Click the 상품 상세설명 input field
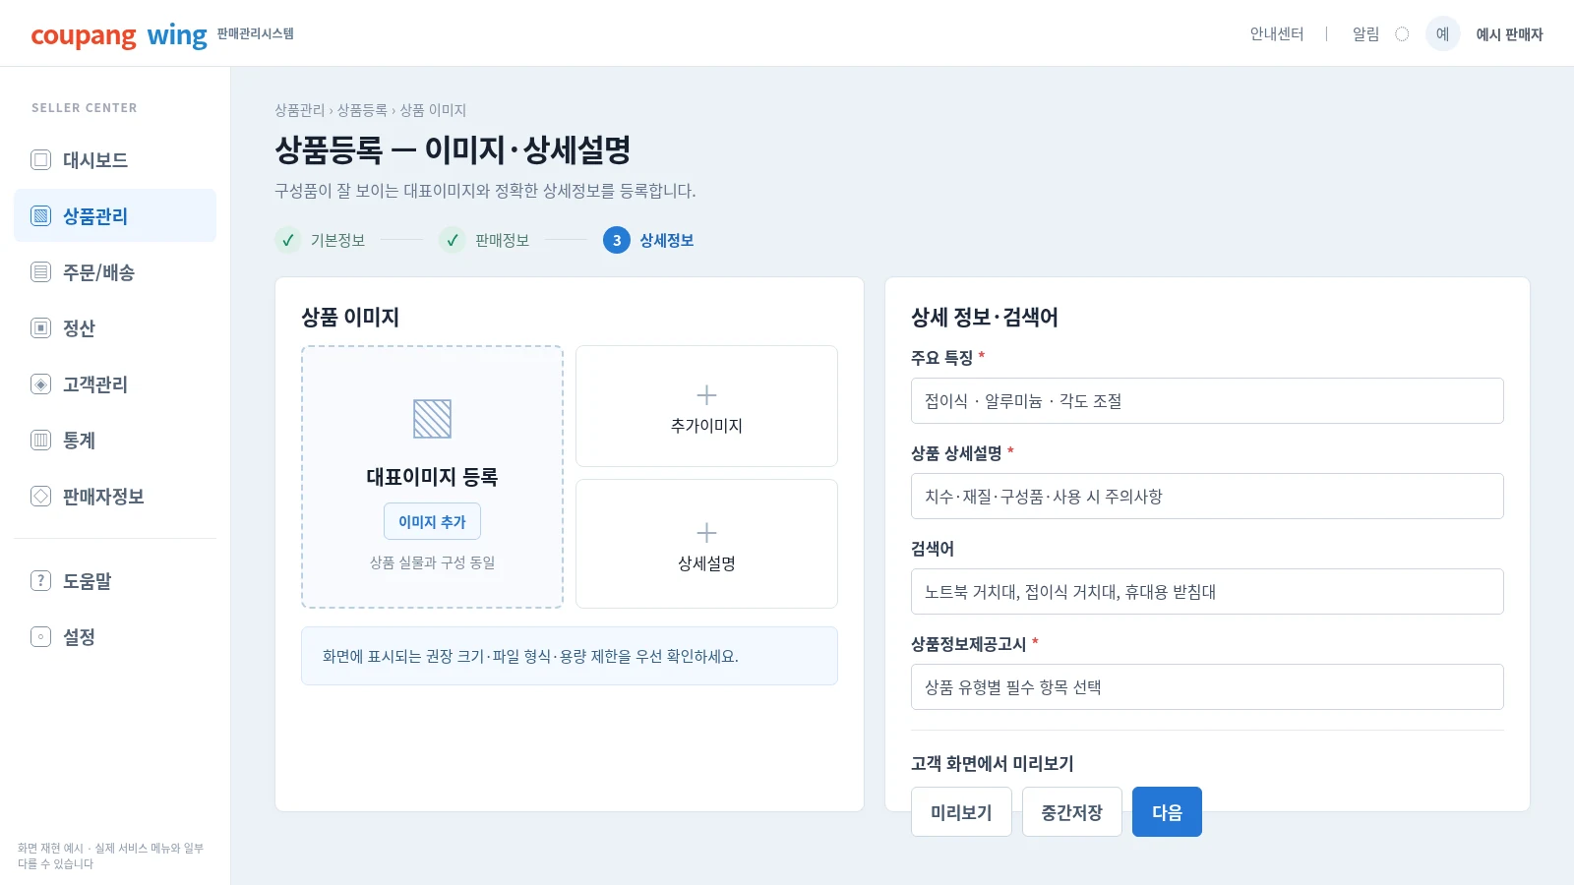Viewport: 1574px width, 885px height. [1207, 496]
